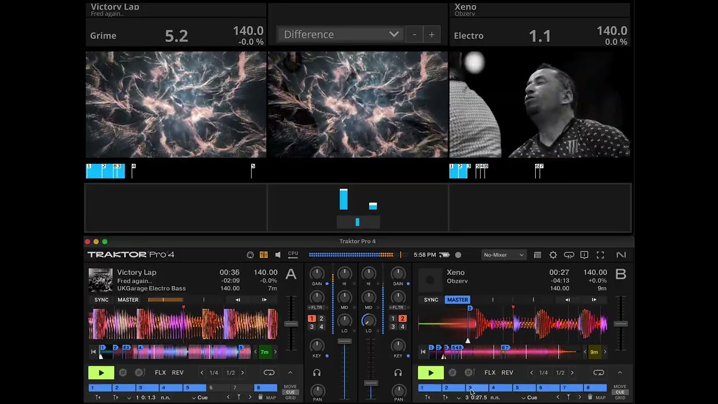Open Cue type dropdown on deck A
This screenshot has height=404, width=718.
200,397
